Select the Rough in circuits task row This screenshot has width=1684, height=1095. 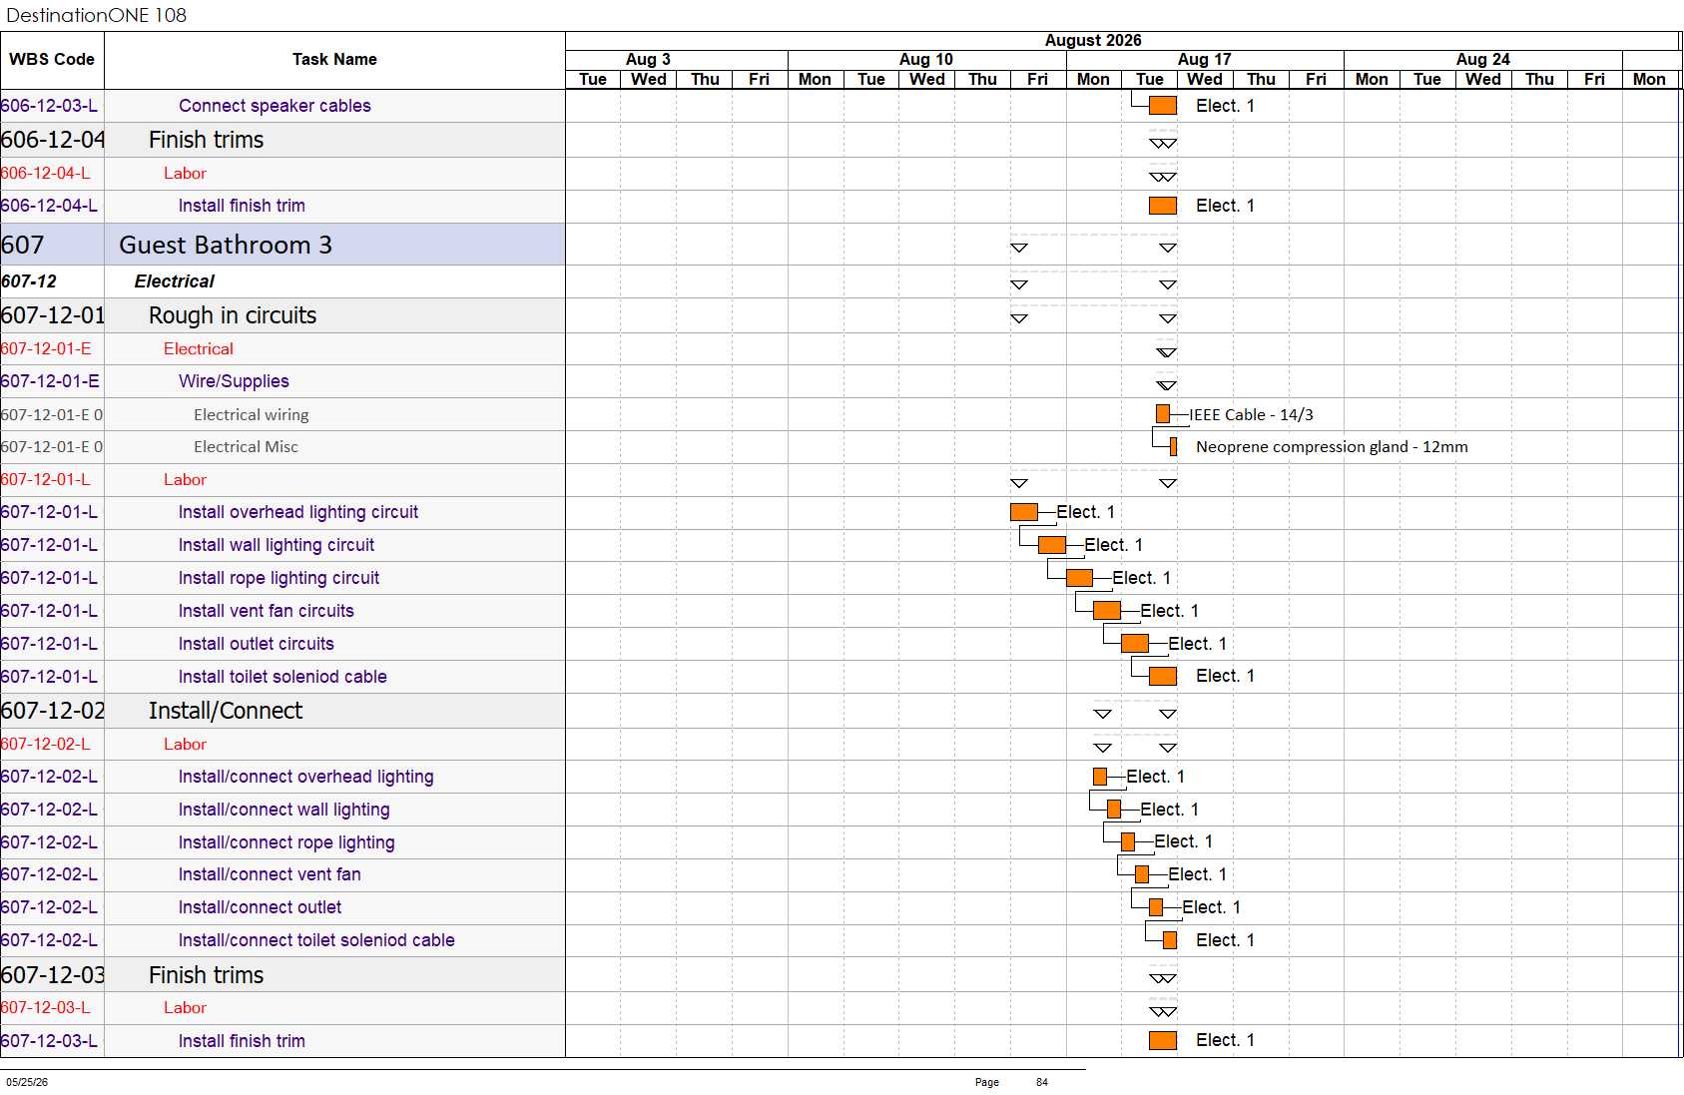(282, 315)
